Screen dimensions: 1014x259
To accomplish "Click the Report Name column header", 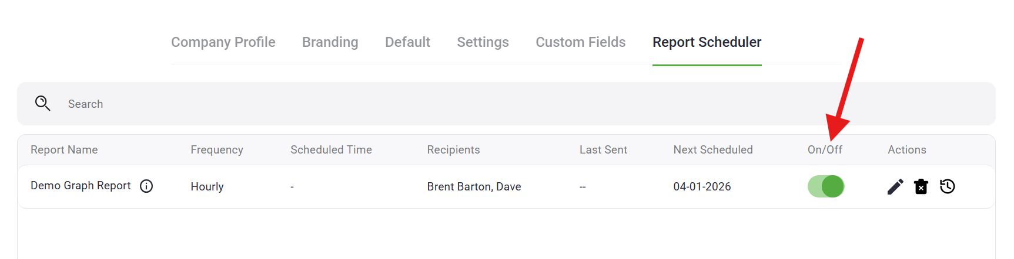I will point(64,149).
